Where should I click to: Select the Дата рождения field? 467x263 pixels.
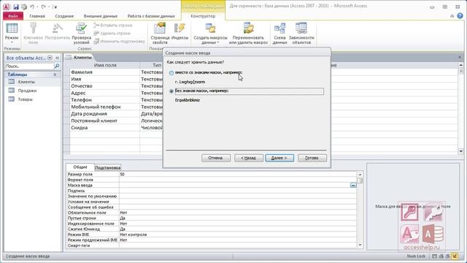pyautogui.click(x=104, y=114)
